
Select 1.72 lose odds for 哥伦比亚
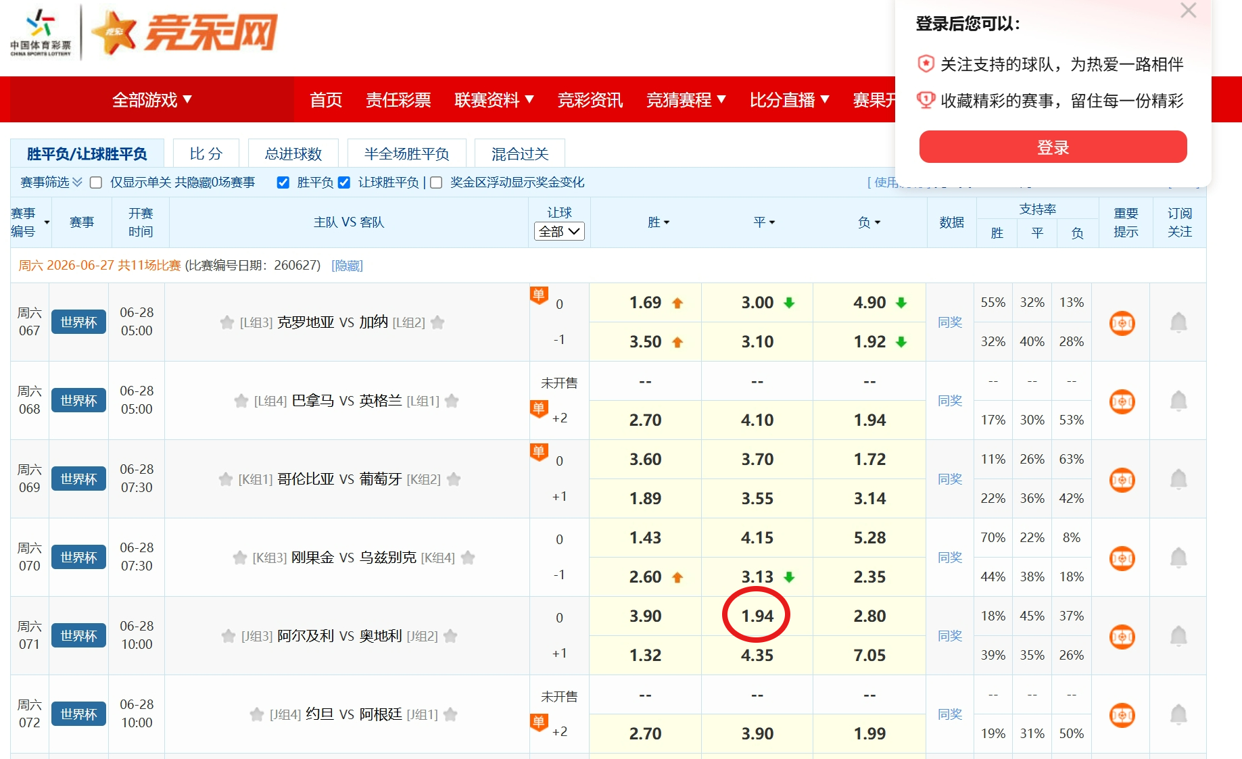pos(869,460)
